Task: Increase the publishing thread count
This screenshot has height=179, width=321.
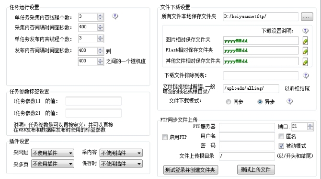Action: (x=100, y=37)
